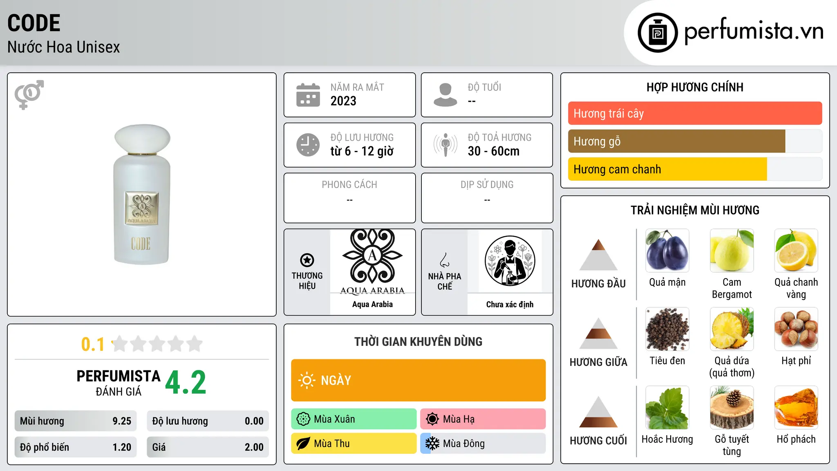The image size is (837, 471).
Task: Click the Mùa Đông season bar
Action: click(x=483, y=444)
